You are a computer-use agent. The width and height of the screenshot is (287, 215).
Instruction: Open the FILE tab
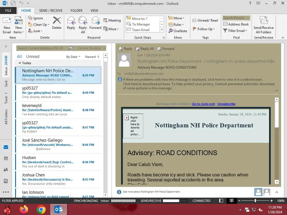tap(8, 10)
